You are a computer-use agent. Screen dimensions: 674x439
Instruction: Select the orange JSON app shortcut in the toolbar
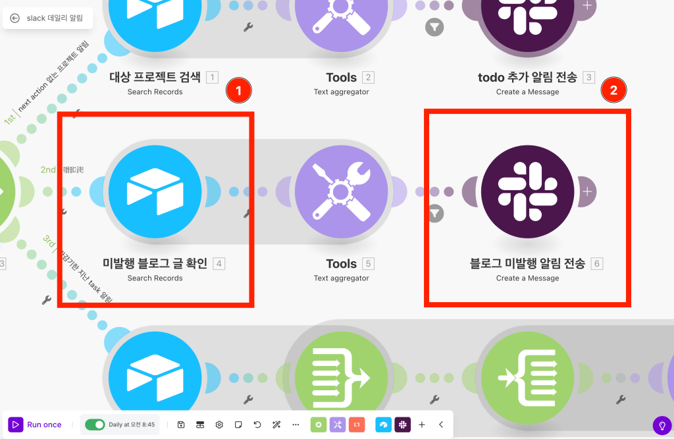(357, 425)
